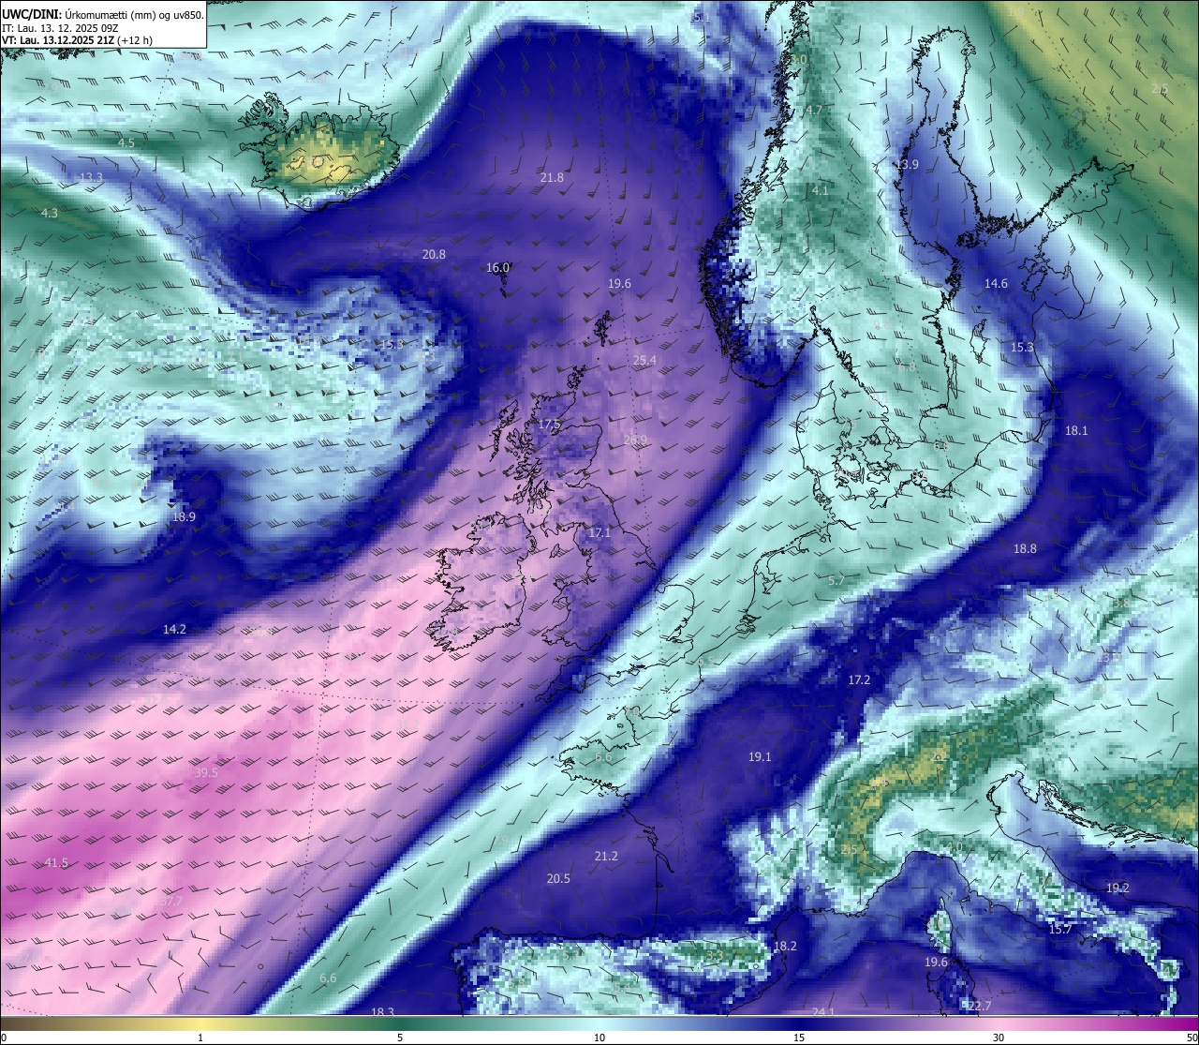Click the 21.2 value label on the map
The height and width of the screenshot is (1045, 1199).
click(x=606, y=856)
